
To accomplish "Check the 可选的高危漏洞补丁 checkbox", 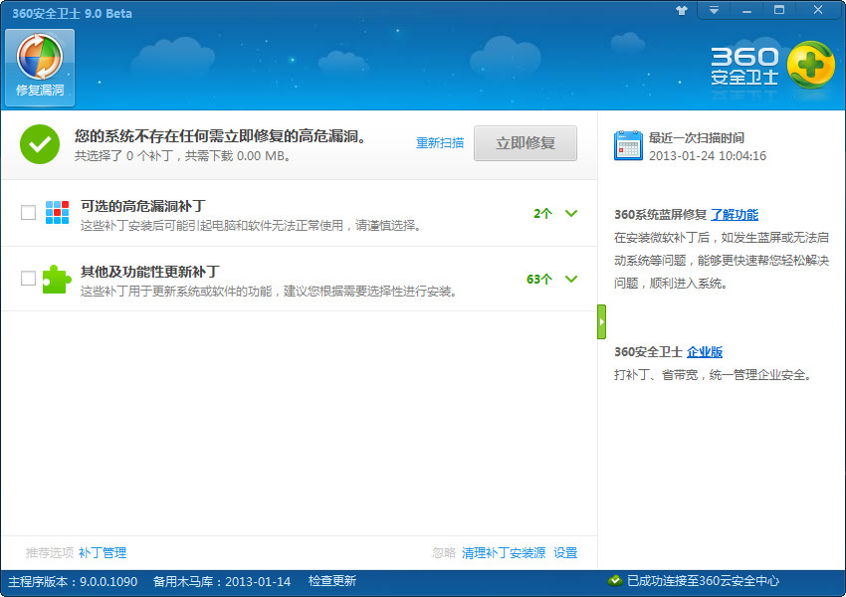I will point(28,213).
